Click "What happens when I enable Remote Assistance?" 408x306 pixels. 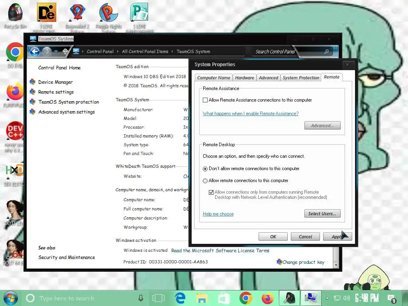(251, 114)
